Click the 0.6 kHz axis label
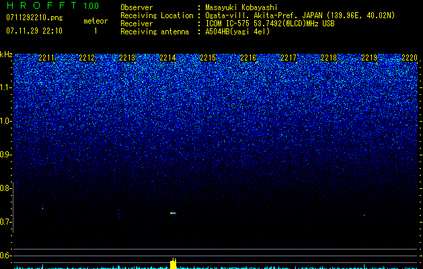 (x=4, y=256)
